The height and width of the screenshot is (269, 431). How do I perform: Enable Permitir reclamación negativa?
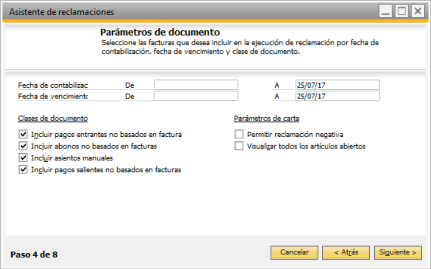(x=239, y=134)
